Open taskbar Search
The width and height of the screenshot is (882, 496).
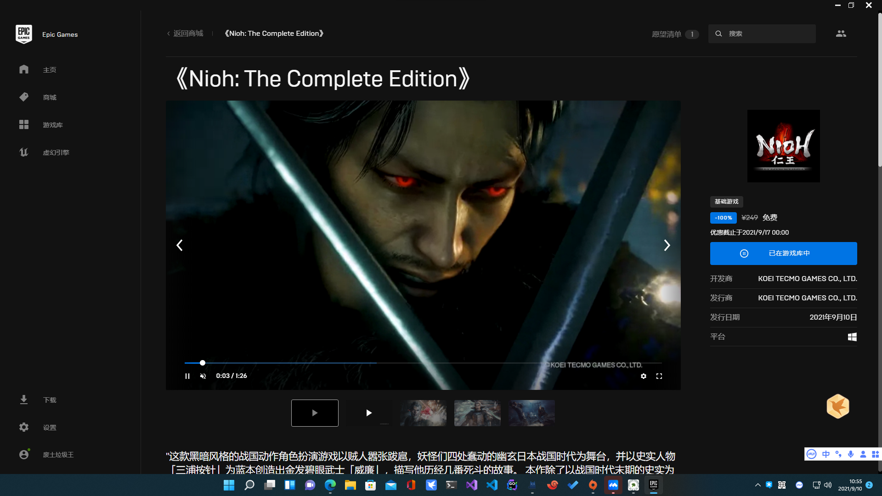pyautogui.click(x=249, y=485)
